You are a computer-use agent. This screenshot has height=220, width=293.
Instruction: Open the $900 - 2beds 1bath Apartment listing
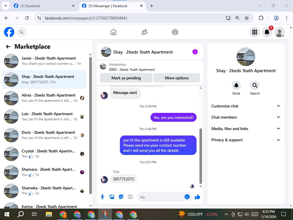[x=132, y=70]
